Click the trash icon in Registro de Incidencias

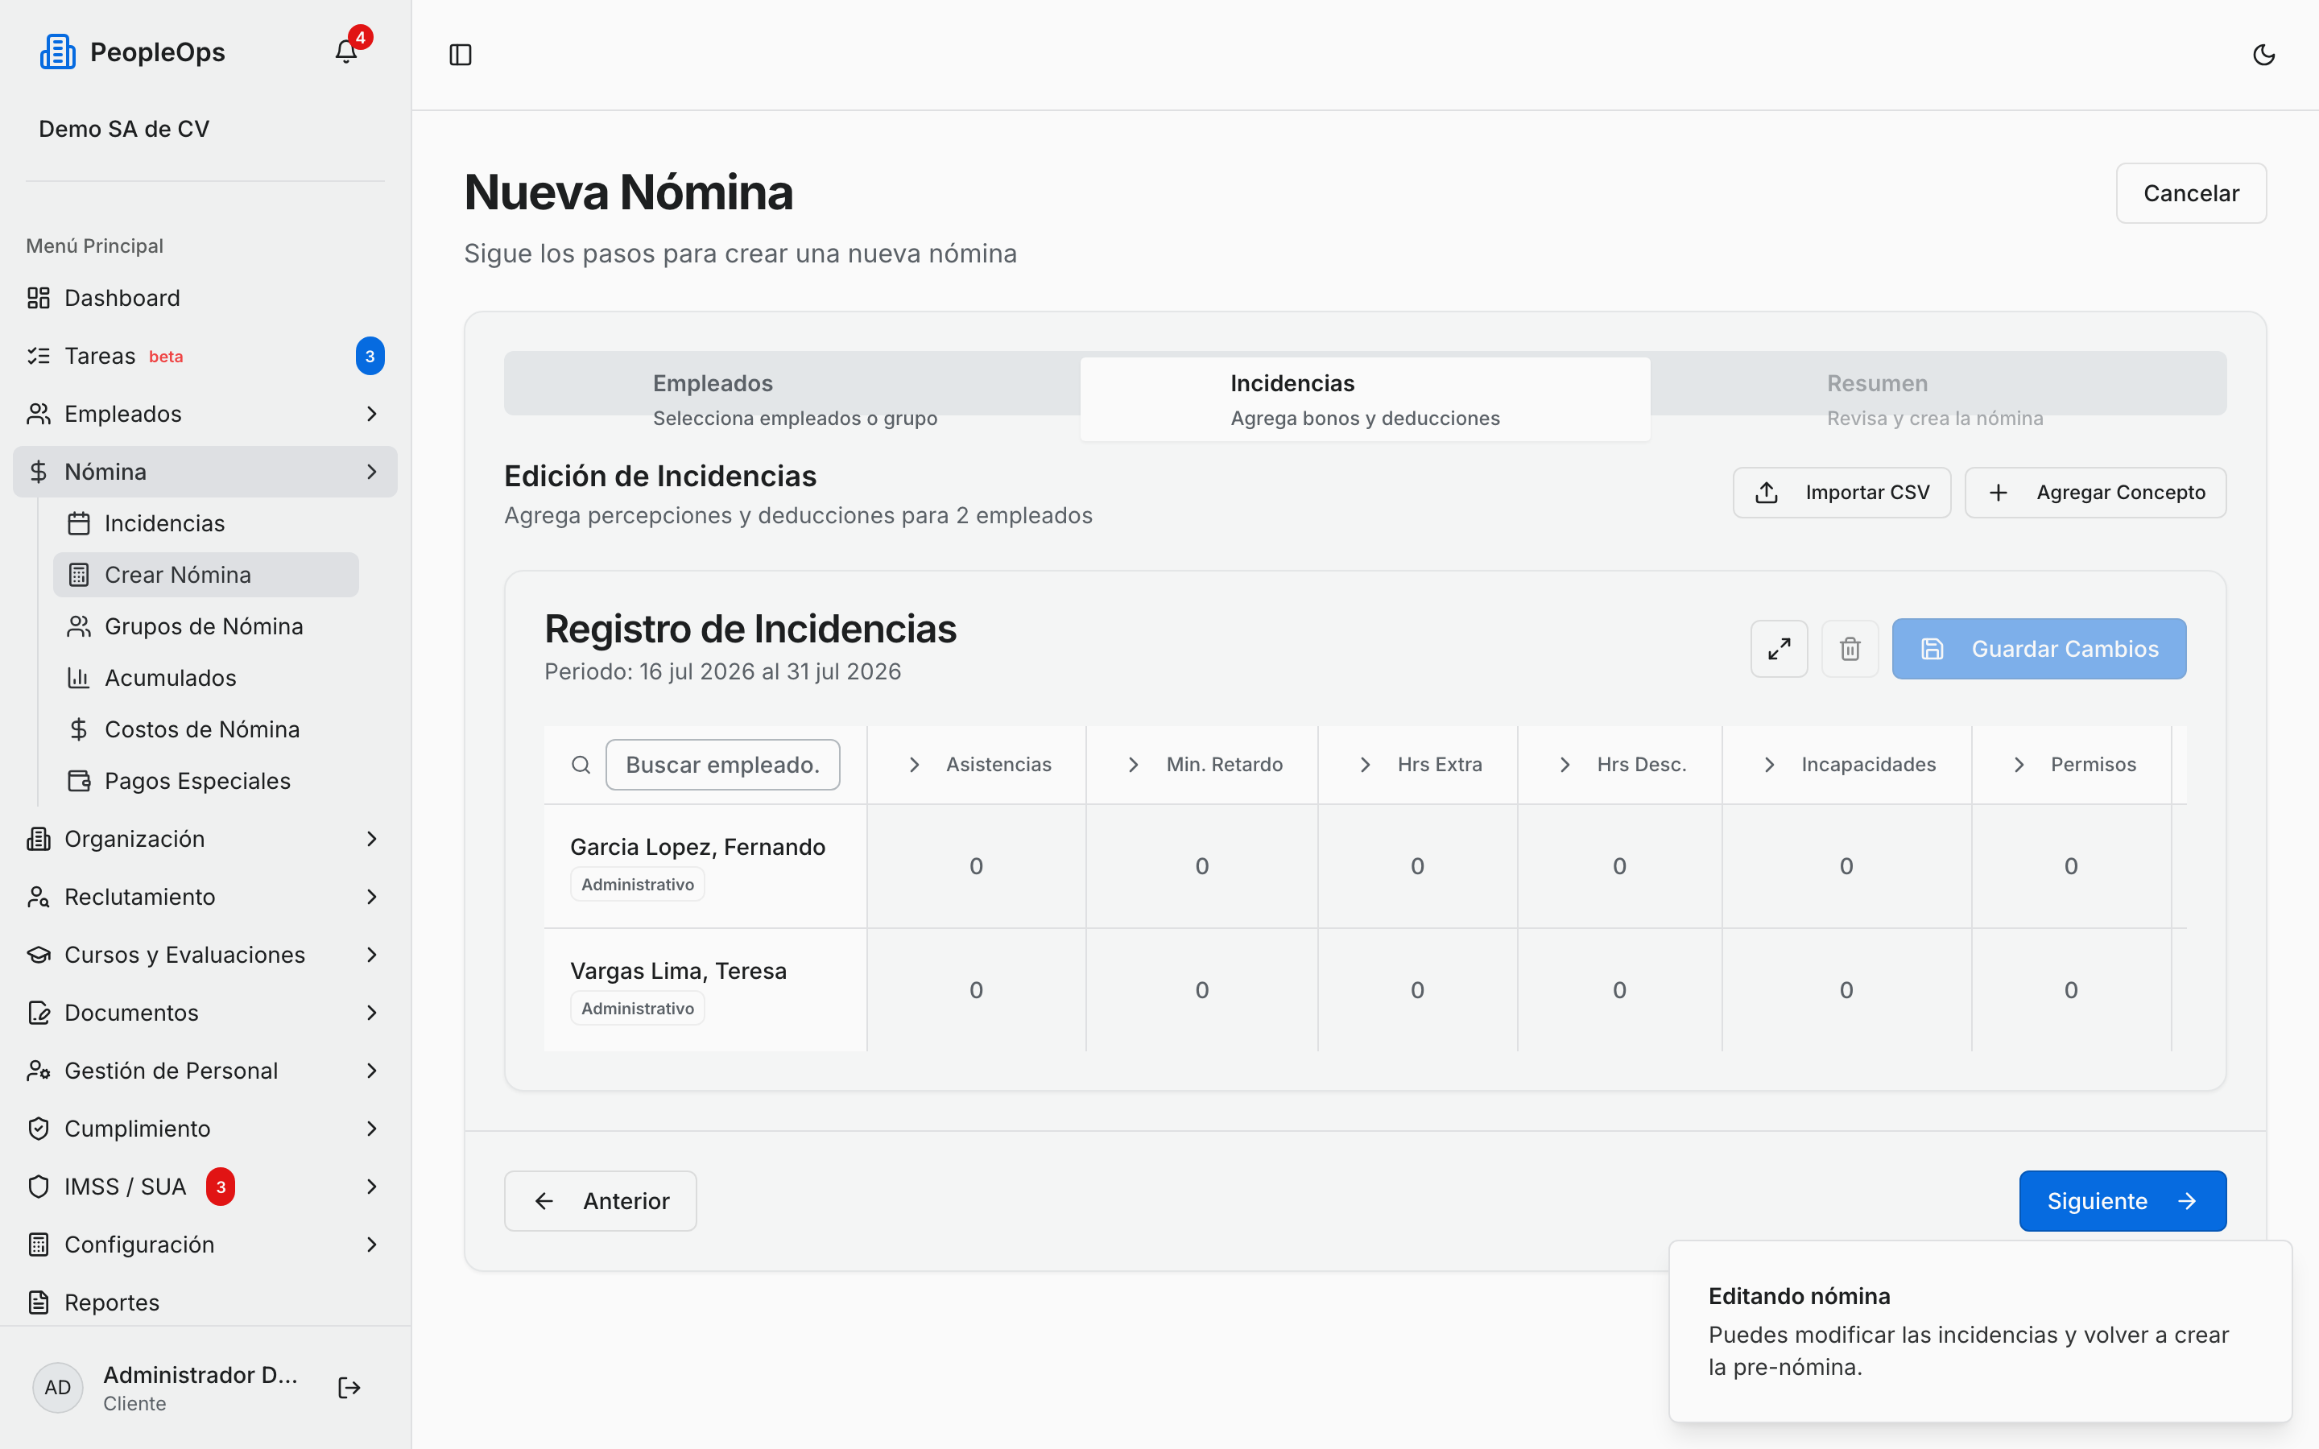[x=1850, y=649]
